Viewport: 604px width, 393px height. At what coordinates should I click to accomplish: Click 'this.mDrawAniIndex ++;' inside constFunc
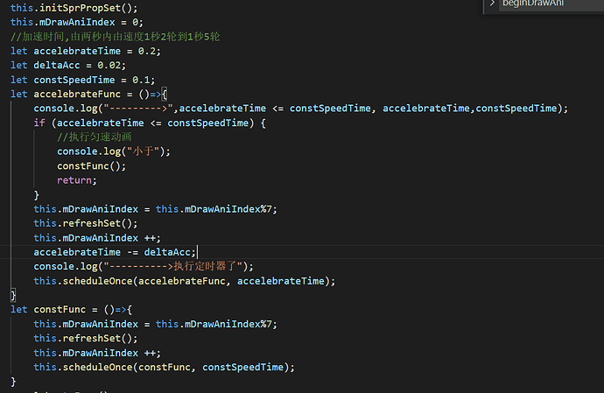coord(97,353)
